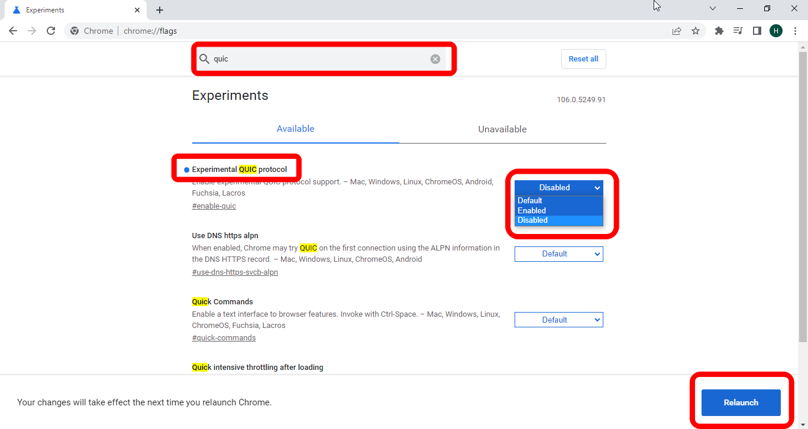Select the Available tab
The height and width of the screenshot is (429, 808).
point(295,129)
